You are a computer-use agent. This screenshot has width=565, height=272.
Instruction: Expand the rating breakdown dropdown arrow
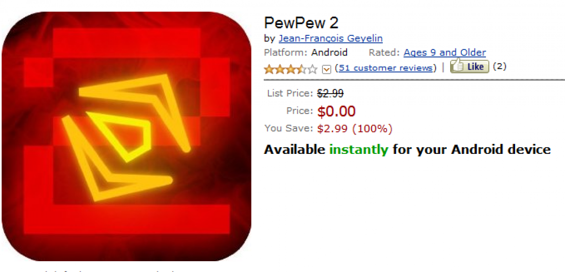[327, 70]
